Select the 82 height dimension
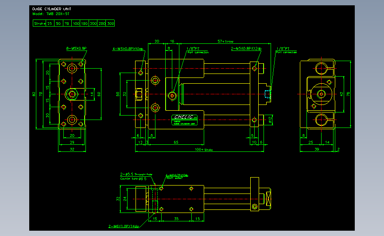384x236 pixels. 34,94
